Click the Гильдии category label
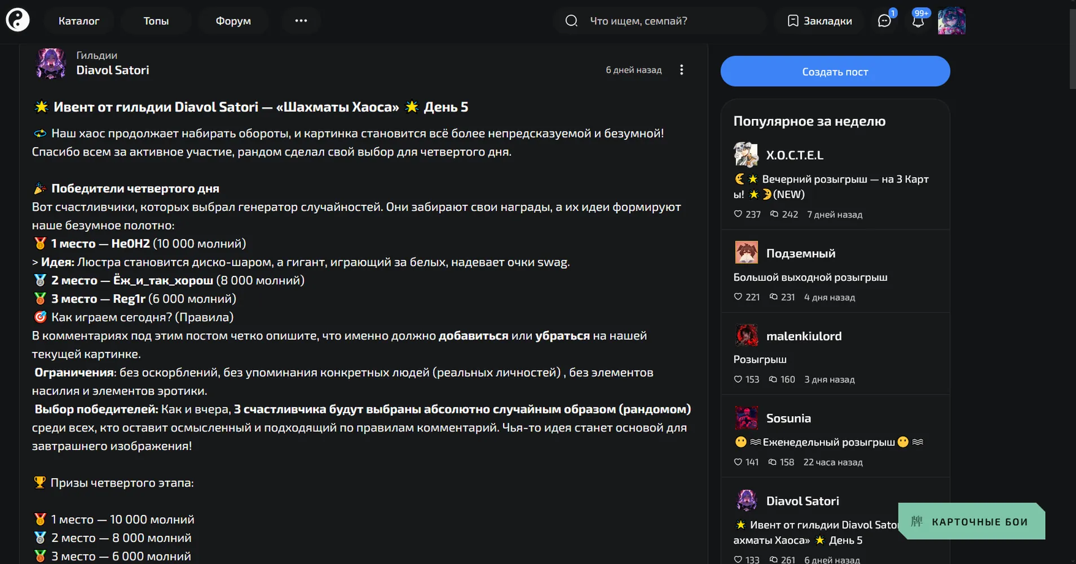The width and height of the screenshot is (1076, 564). [x=97, y=55]
